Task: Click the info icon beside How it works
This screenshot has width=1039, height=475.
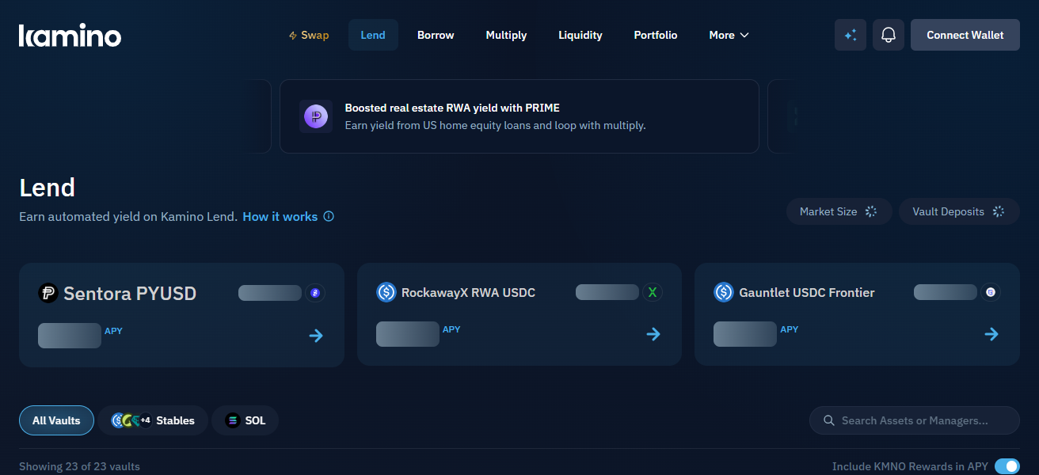Action: (x=329, y=217)
